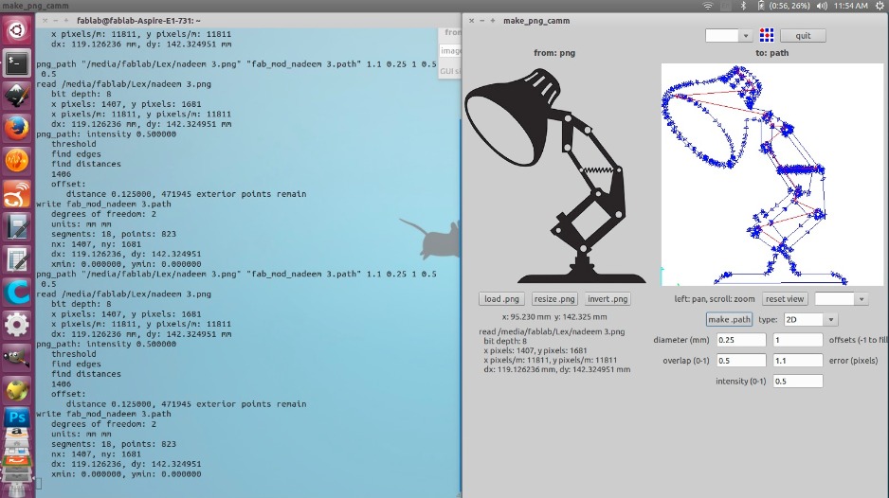Show the calendar from 11:54 AM clock
This screenshot has height=498, width=889.
[x=850, y=6]
